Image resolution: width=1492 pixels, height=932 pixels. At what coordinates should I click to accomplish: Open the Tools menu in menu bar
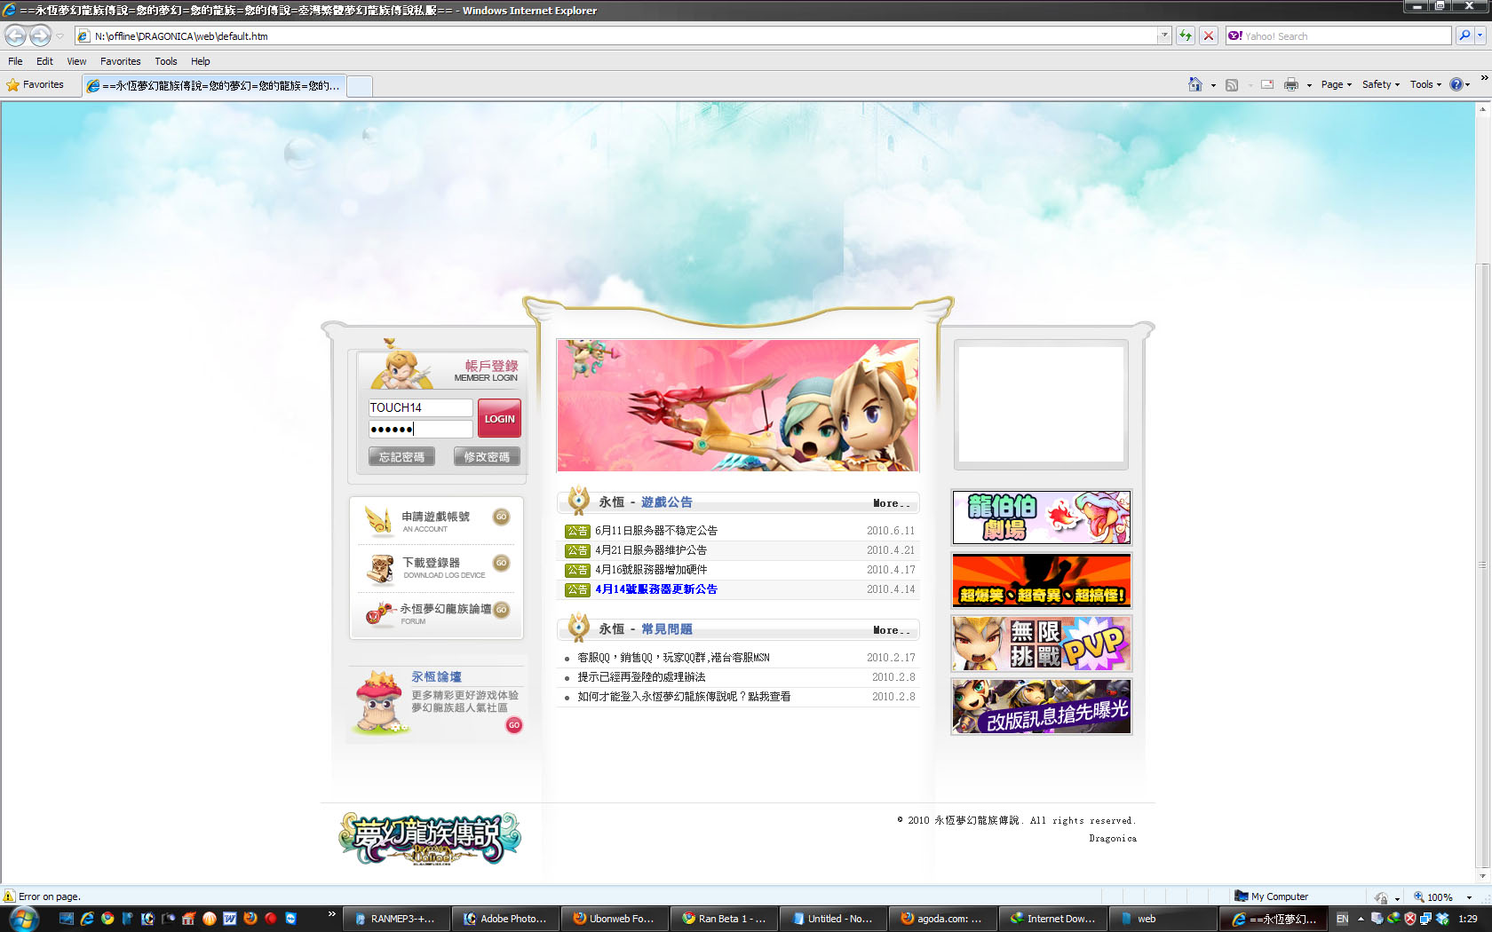[x=166, y=61]
